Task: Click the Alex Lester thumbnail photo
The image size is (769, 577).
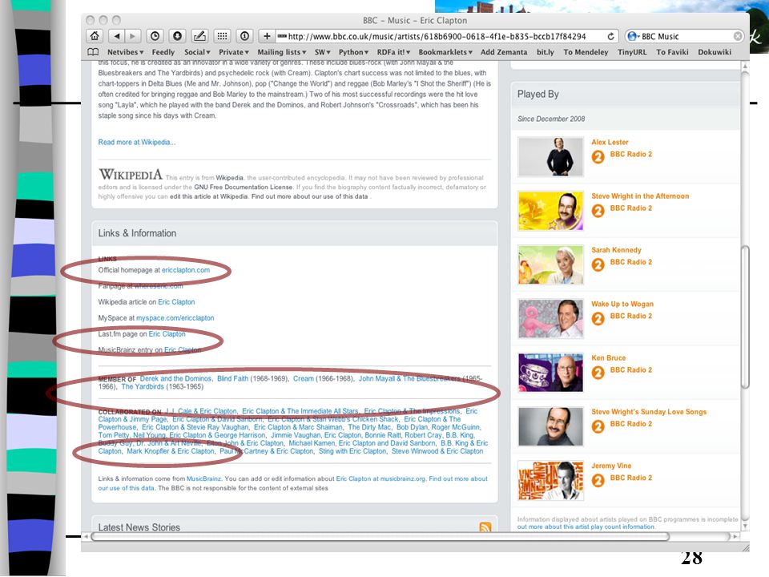Action: point(551,156)
